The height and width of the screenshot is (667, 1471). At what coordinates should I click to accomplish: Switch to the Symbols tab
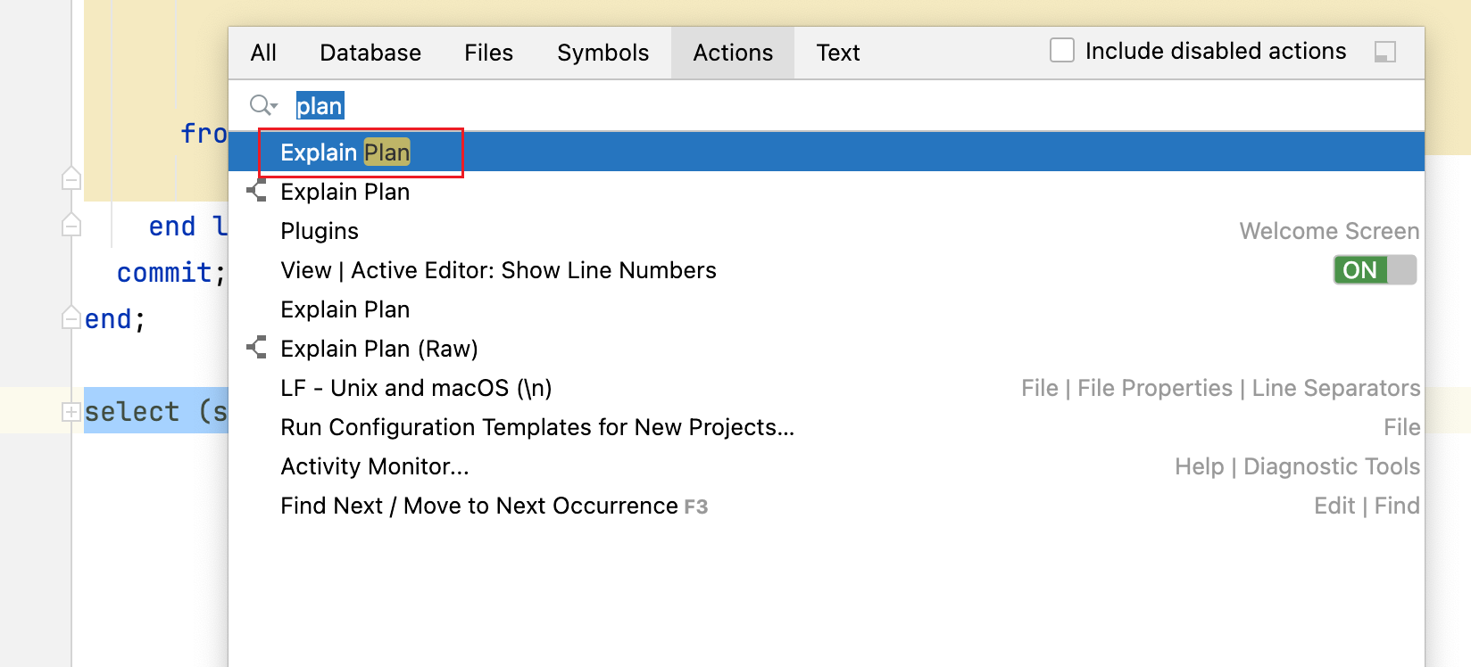tap(603, 53)
